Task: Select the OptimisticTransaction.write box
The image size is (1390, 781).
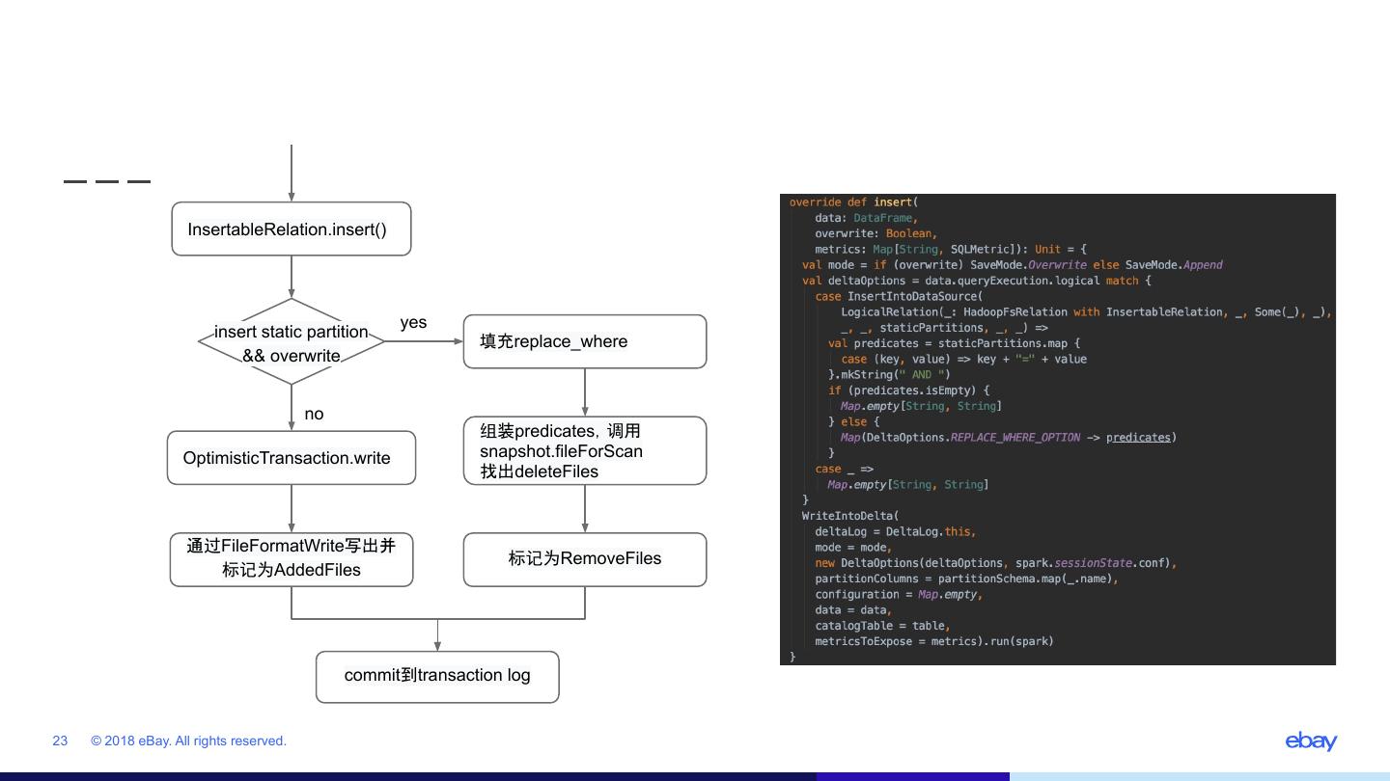Action: (x=292, y=458)
